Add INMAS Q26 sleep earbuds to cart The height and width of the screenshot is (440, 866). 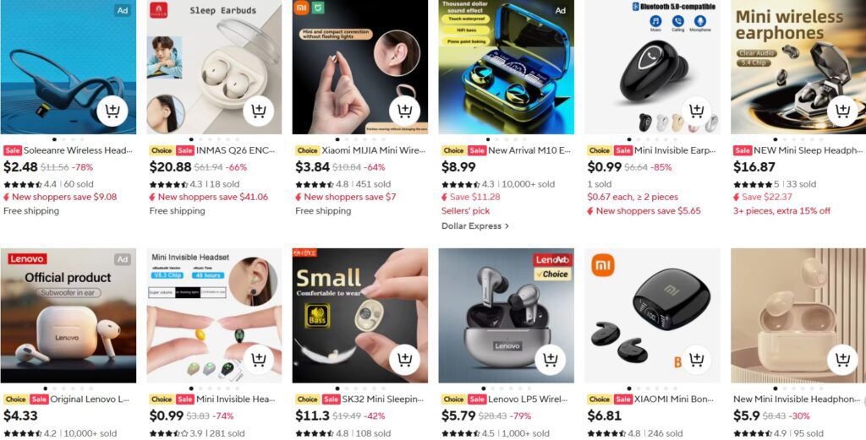click(x=259, y=111)
